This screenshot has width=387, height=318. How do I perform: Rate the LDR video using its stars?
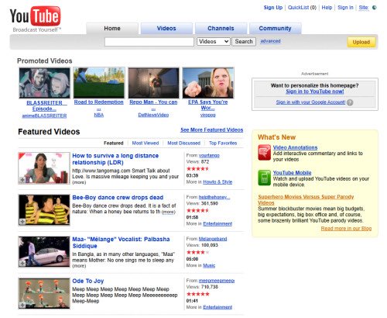coord(197,169)
